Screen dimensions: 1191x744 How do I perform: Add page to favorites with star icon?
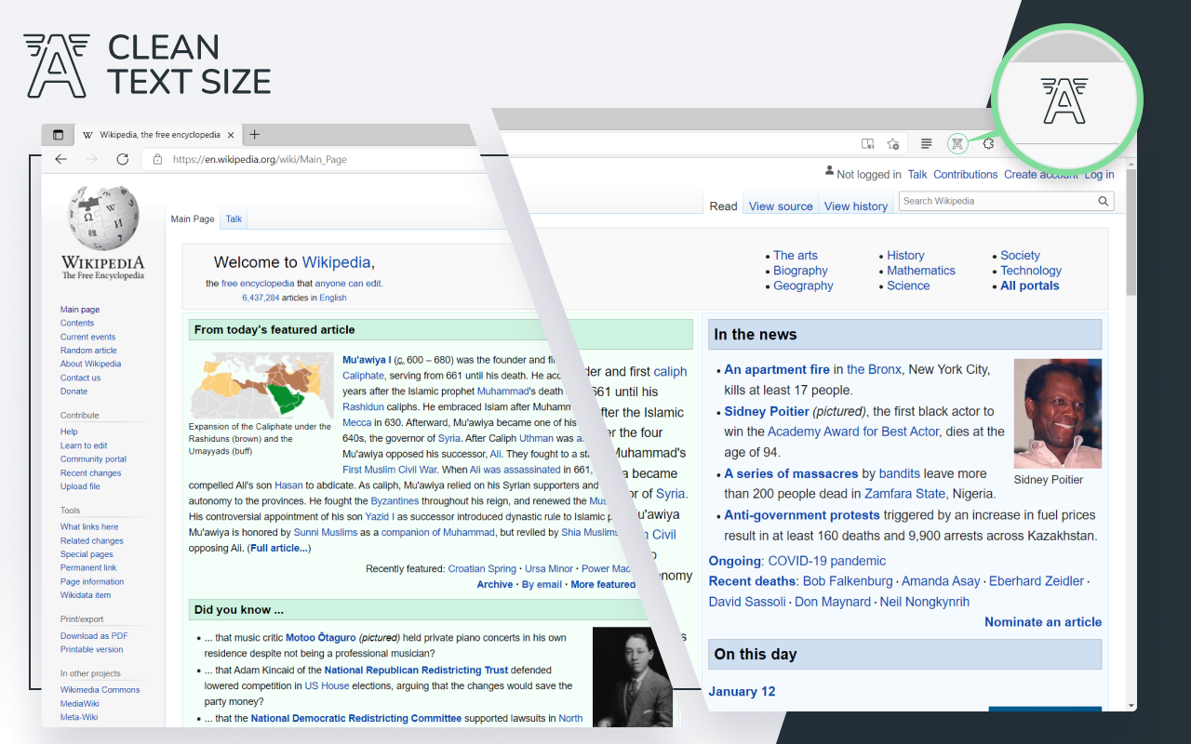(x=893, y=143)
